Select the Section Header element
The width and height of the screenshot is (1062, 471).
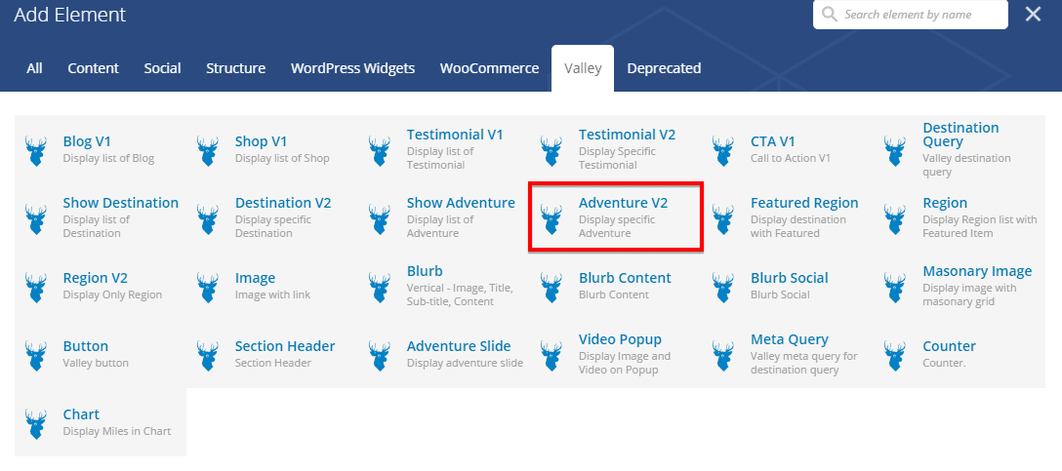pos(284,346)
